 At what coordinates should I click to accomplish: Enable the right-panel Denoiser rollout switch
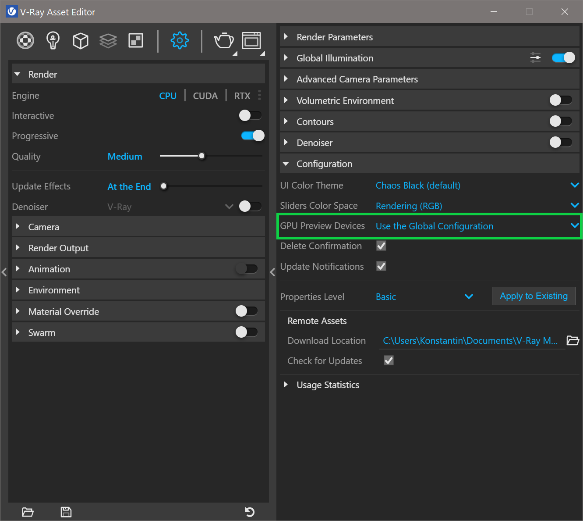pos(561,142)
